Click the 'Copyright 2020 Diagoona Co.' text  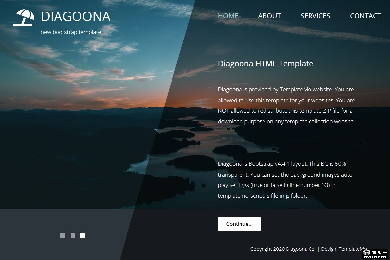(283, 249)
